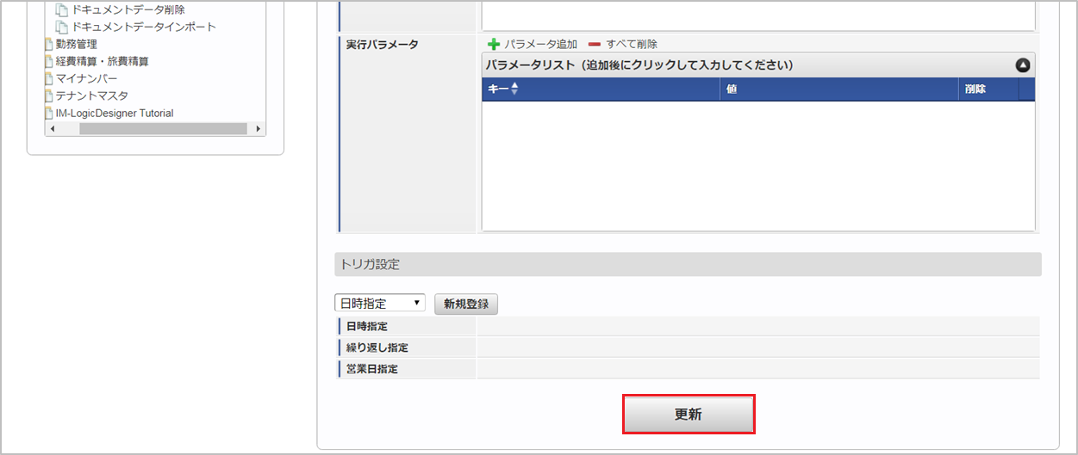The width and height of the screenshot is (1078, 455).
Task: Click the 勤務管理 folder icon
Action: click(x=49, y=44)
